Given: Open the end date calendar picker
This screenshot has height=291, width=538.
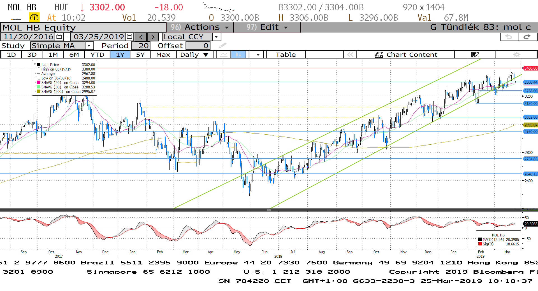Looking at the screenshot, I should [129, 37].
